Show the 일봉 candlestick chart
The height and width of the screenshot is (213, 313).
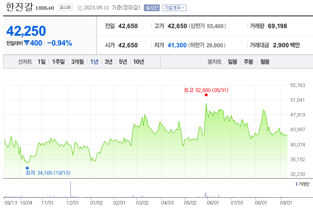(x=233, y=62)
